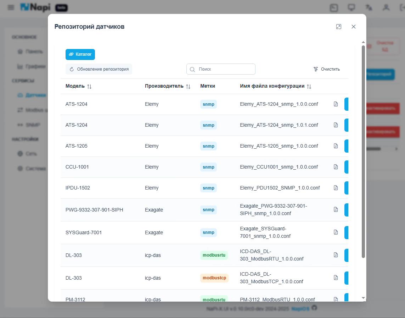Close the Репозиторий датчиков dialog
The width and height of the screenshot is (405, 318).
353,27
